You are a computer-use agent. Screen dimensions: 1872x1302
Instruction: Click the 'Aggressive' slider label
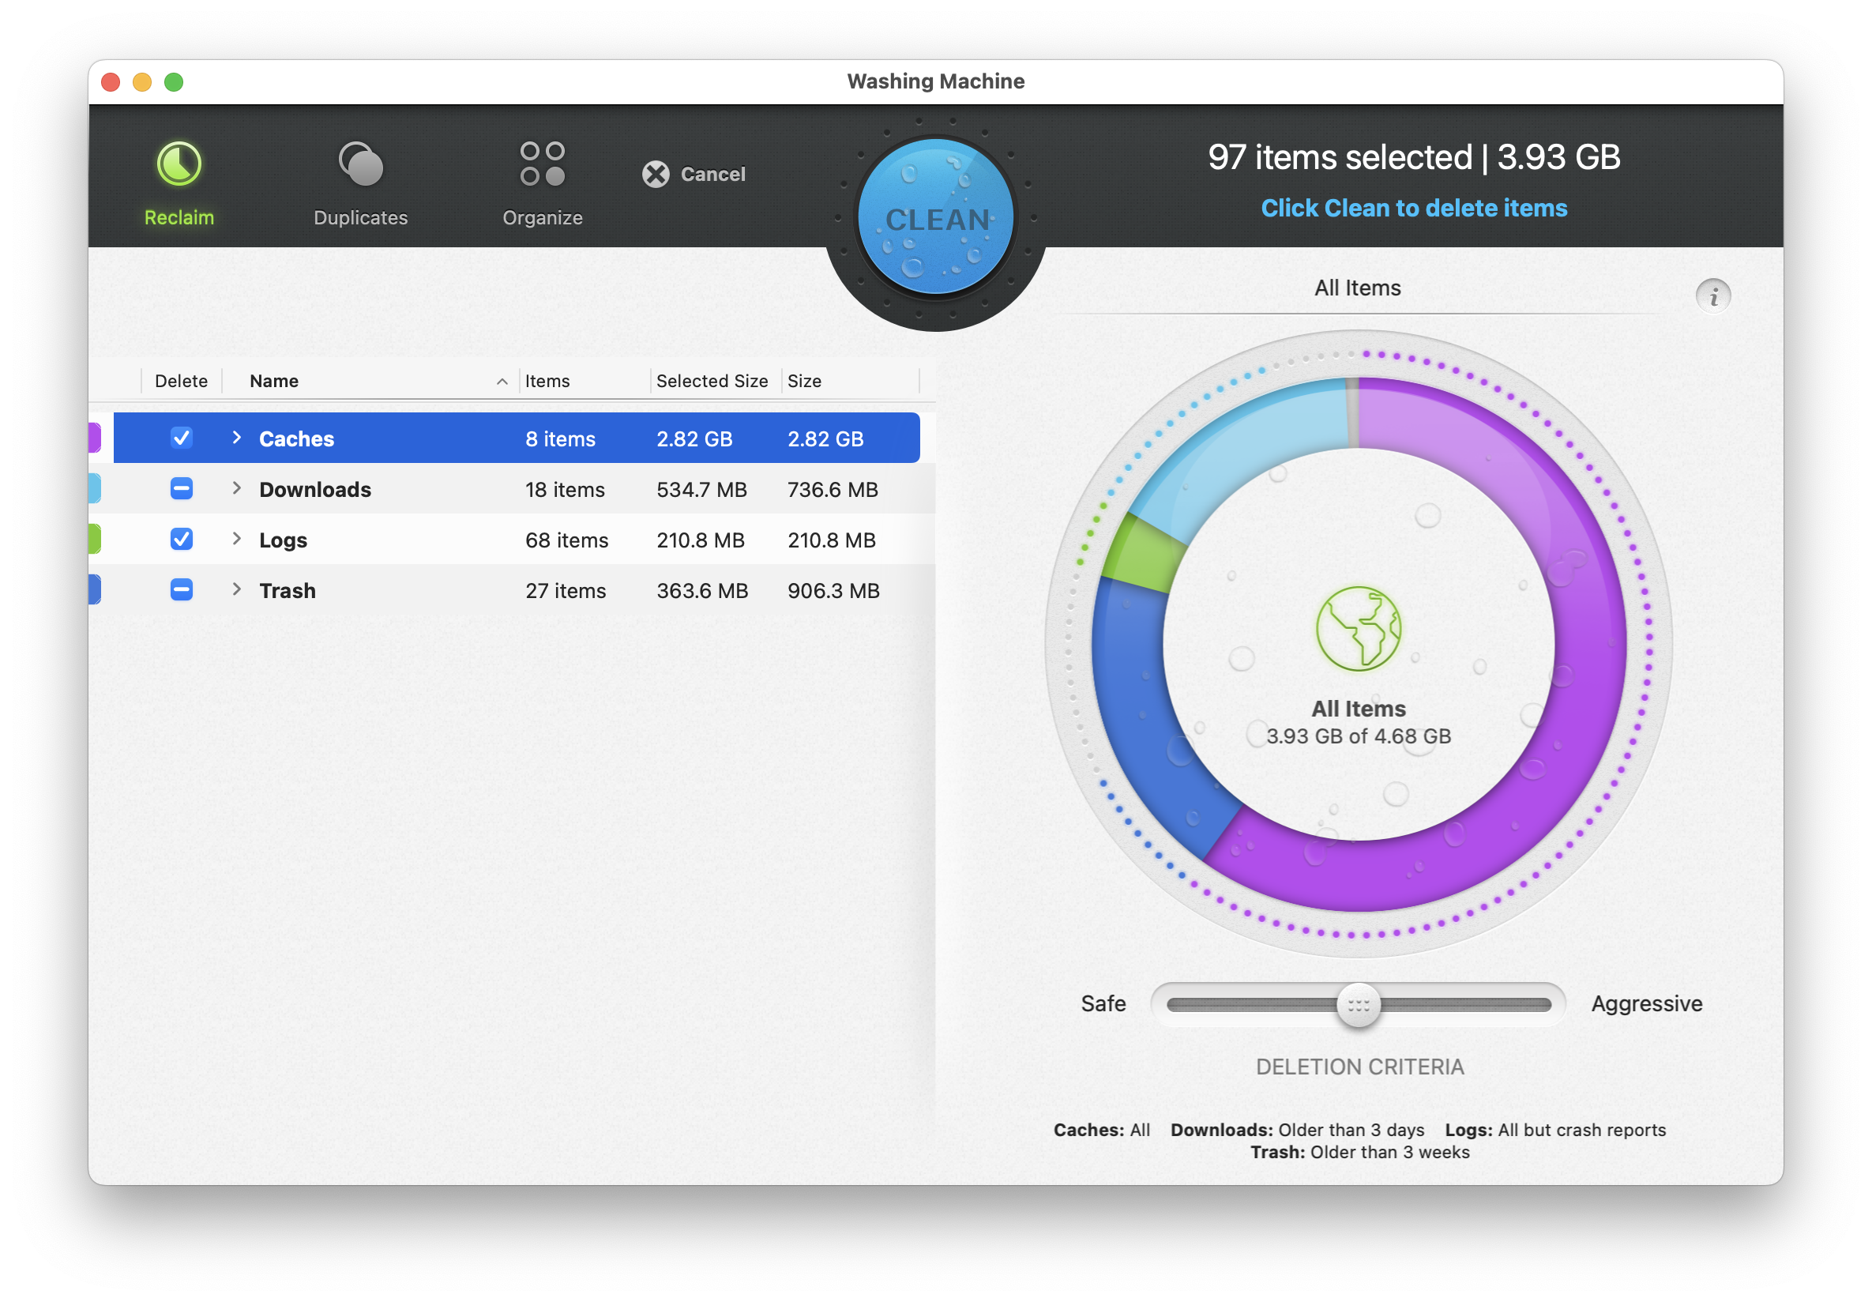click(x=1646, y=1003)
